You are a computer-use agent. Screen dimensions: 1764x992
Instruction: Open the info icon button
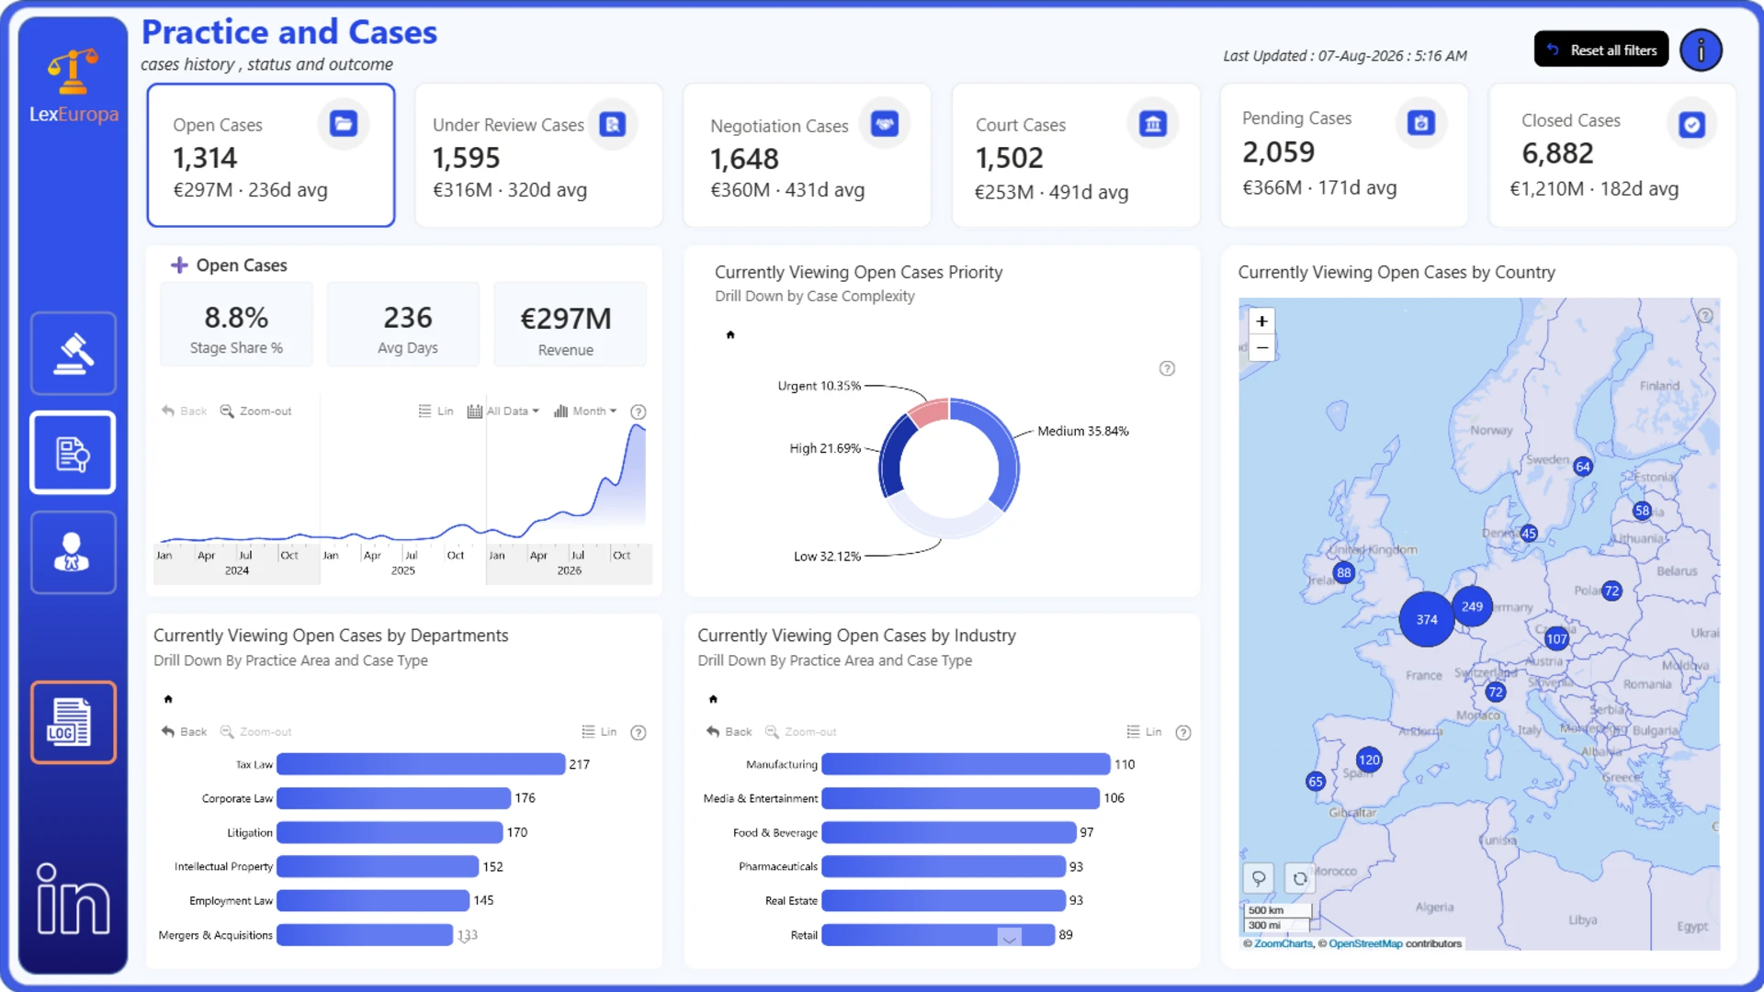[1701, 51]
